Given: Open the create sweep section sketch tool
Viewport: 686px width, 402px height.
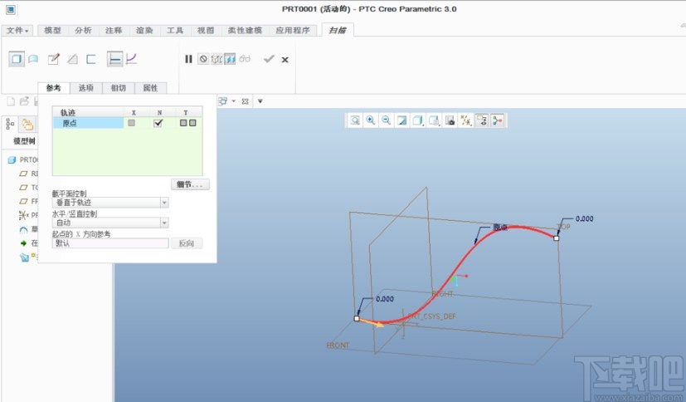Looking at the screenshot, I should point(53,59).
